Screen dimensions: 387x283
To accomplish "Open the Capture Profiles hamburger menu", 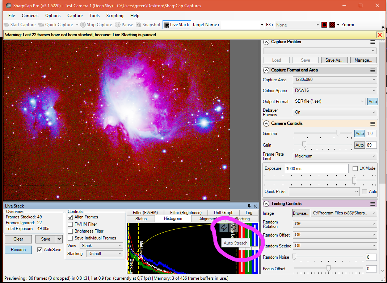I will (x=373, y=42).
